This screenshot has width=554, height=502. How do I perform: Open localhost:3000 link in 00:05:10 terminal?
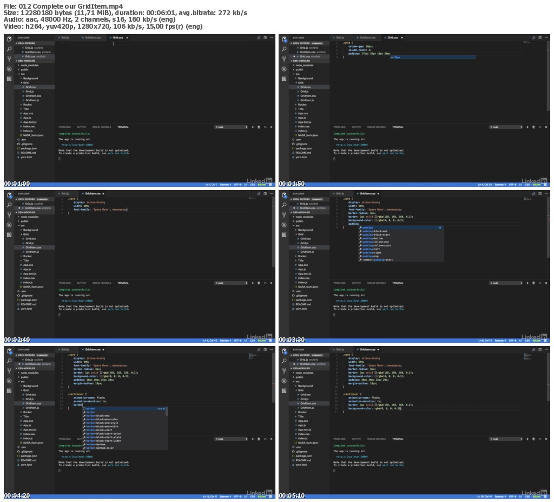tap(352, 457)
